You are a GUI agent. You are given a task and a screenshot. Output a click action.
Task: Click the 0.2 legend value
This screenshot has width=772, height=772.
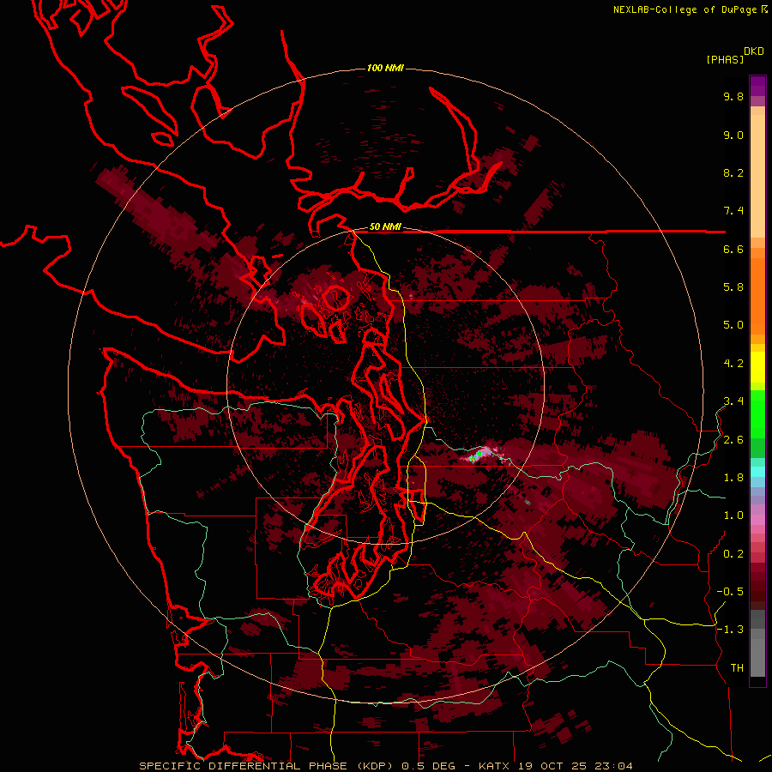pos(733,554)
